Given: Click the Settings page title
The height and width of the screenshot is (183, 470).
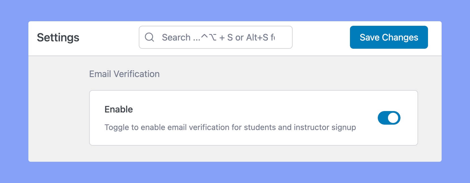Looking at the screenshot, I should coord(58,37).
